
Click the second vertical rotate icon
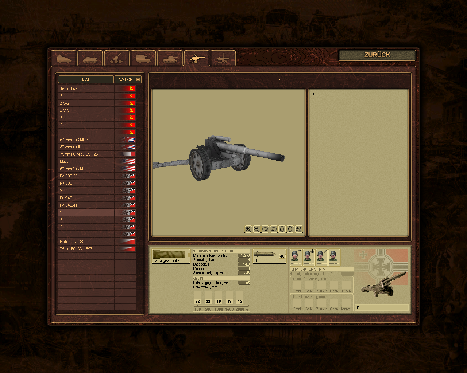[x=290, y=229]
